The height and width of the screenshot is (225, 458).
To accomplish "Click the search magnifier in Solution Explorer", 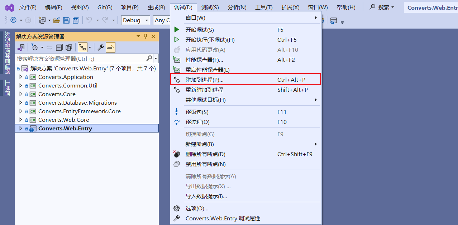I will 149,58.
